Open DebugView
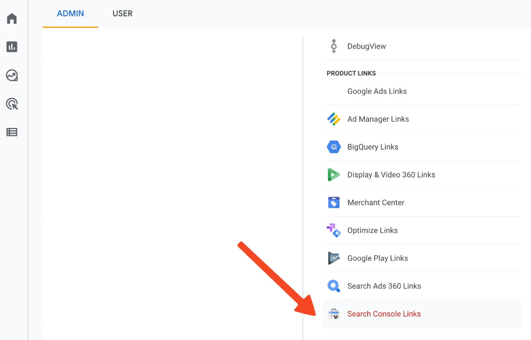Image resolution: width=531 pixels, height=340 pixels. click(x=422, y=46)
